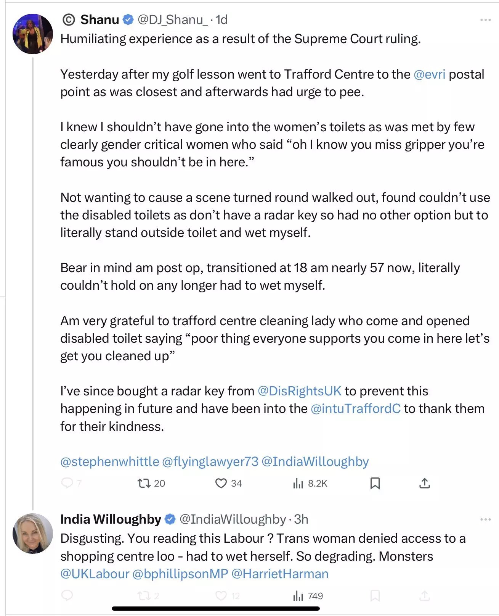This screenshot has width=499, height=616.
Task: Share India Willoughby's reply
Action: click(x=424, y=596)
